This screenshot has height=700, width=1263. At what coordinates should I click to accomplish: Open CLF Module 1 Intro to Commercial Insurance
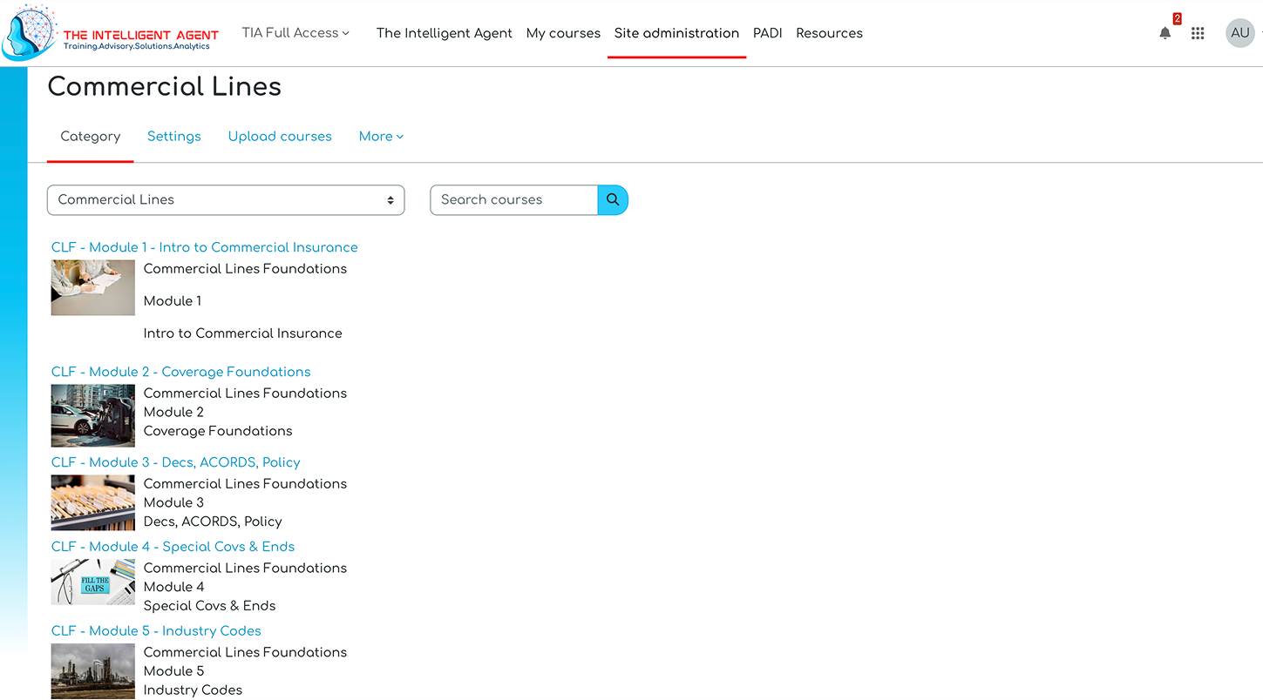(204, 247)
